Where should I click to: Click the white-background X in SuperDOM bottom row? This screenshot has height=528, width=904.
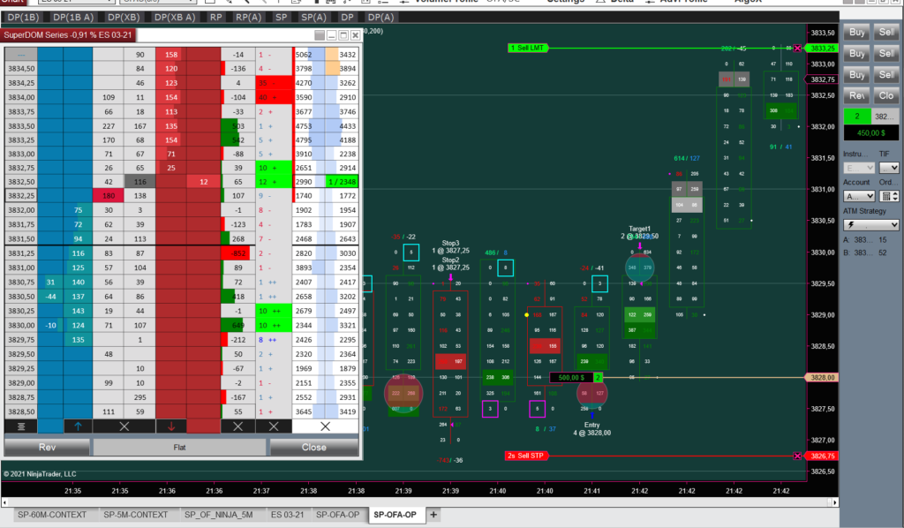click(x=325, y=426)
